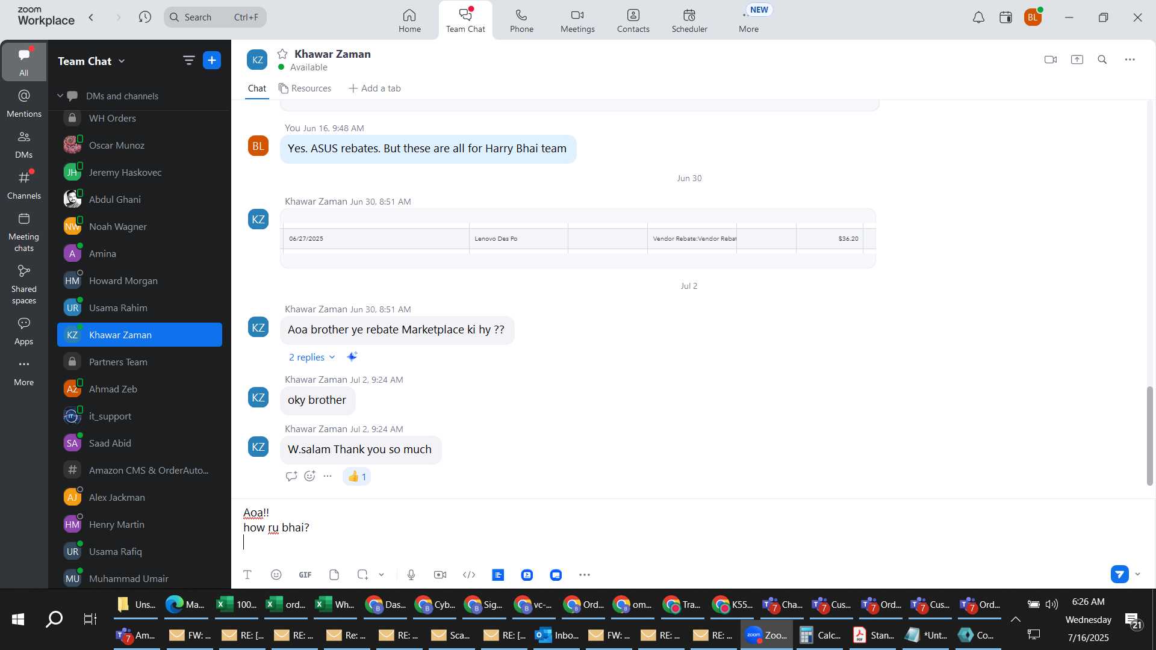Record a video message
Image resolution: width=1156 pixels, height=650 pixels.
[440, 575]
